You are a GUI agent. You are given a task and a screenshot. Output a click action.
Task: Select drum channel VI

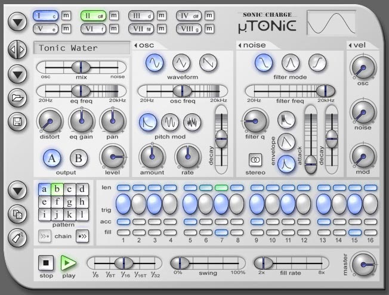pyautogui.click(x=93, y=29)
